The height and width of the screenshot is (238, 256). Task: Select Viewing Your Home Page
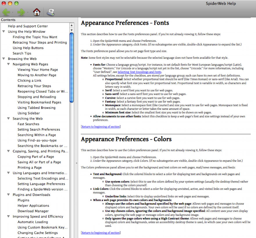[38, 70]
